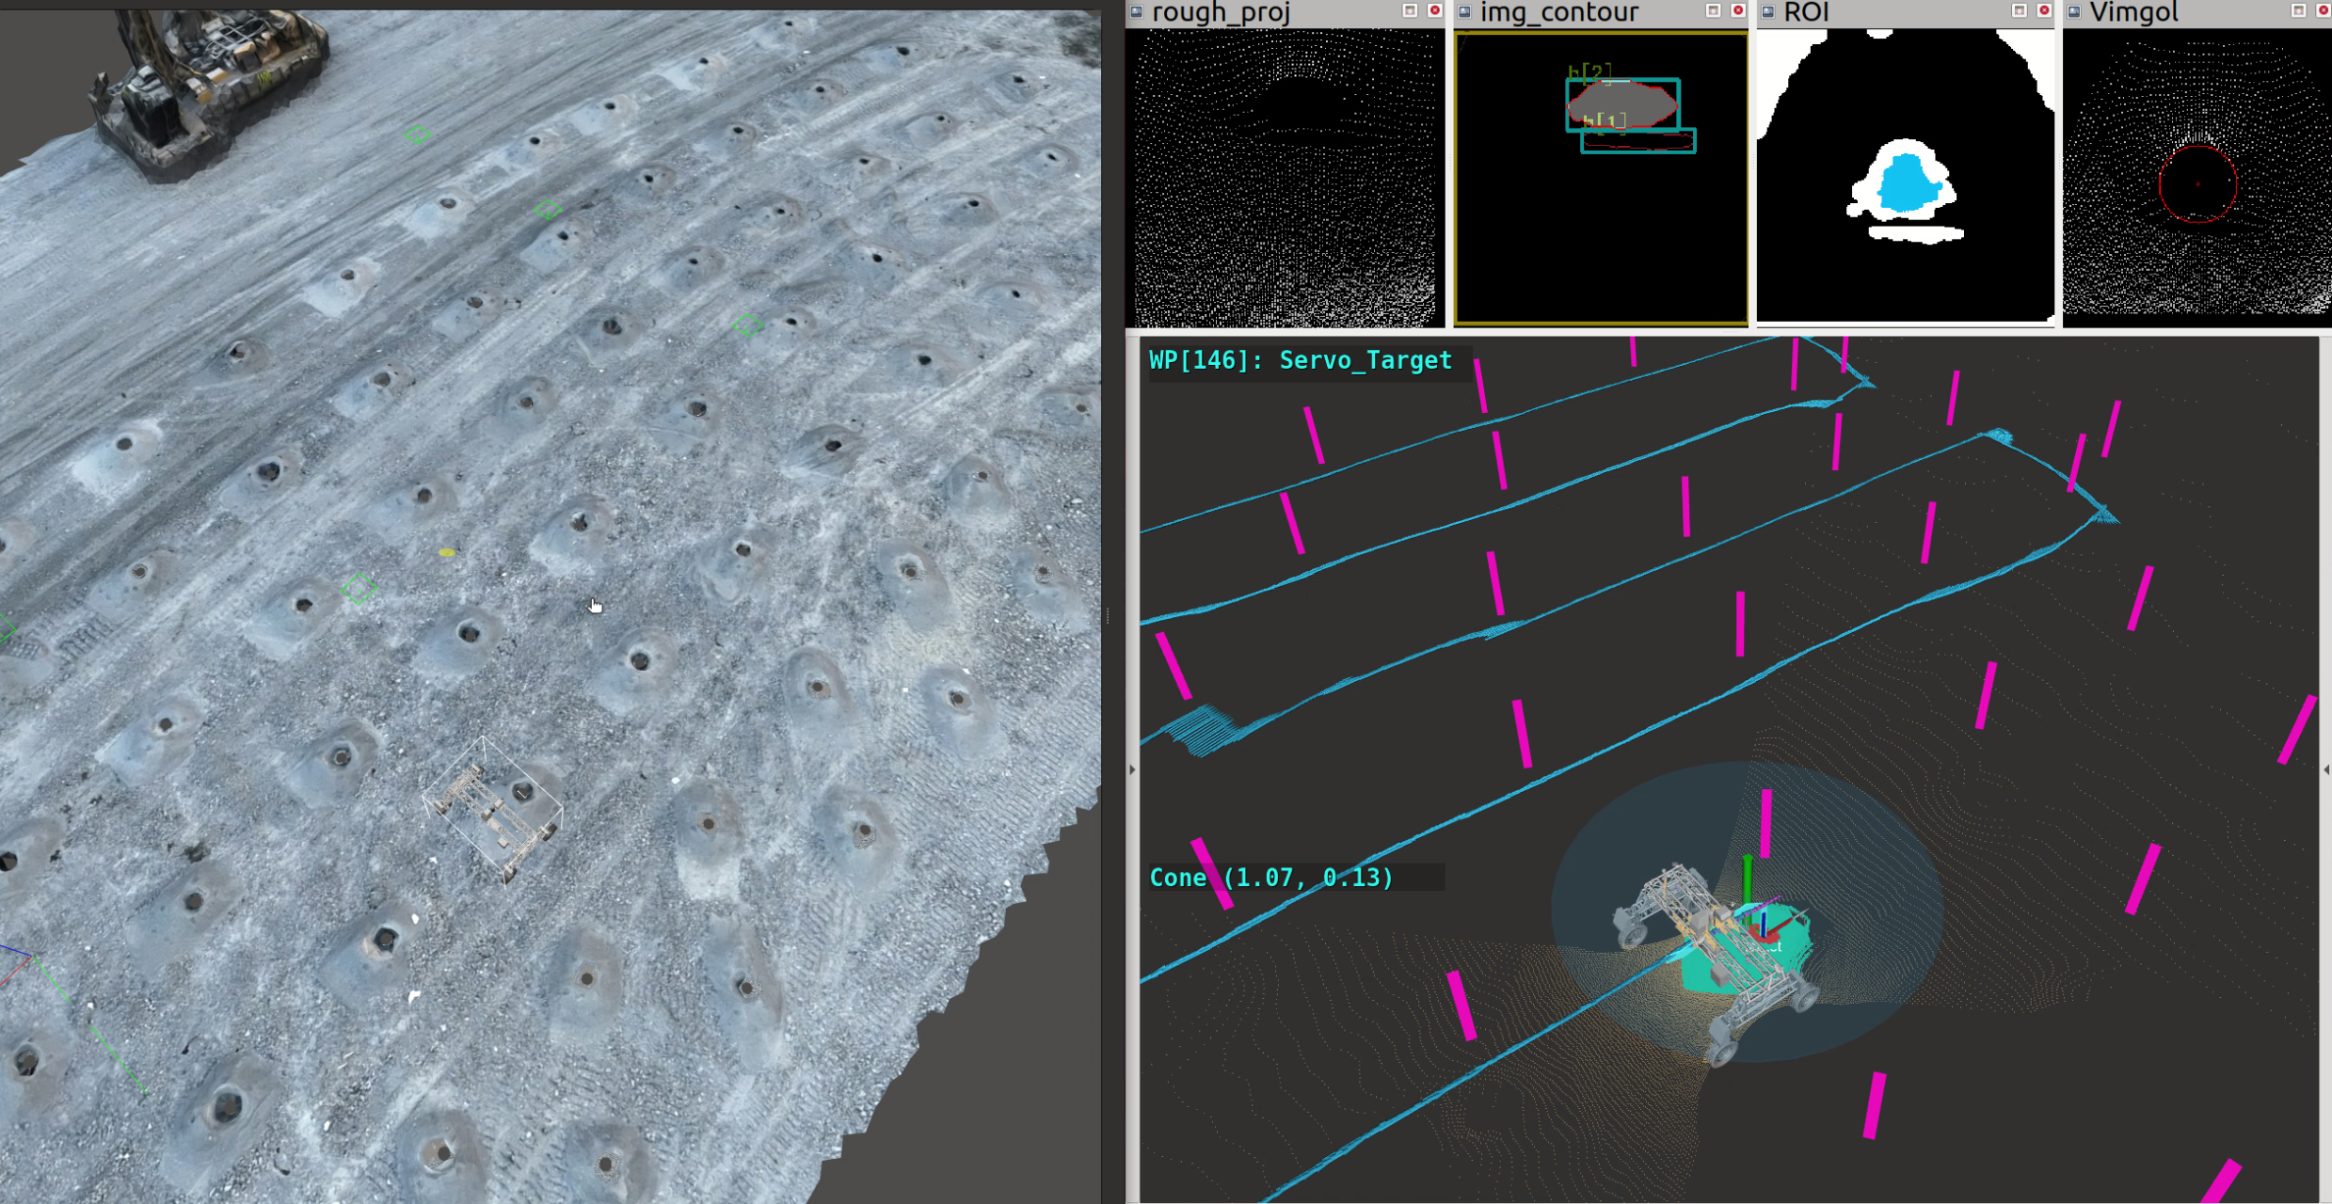Undock the img_contour panel
This screenshot has width=2332, height=1204.
coord(1713,10)
